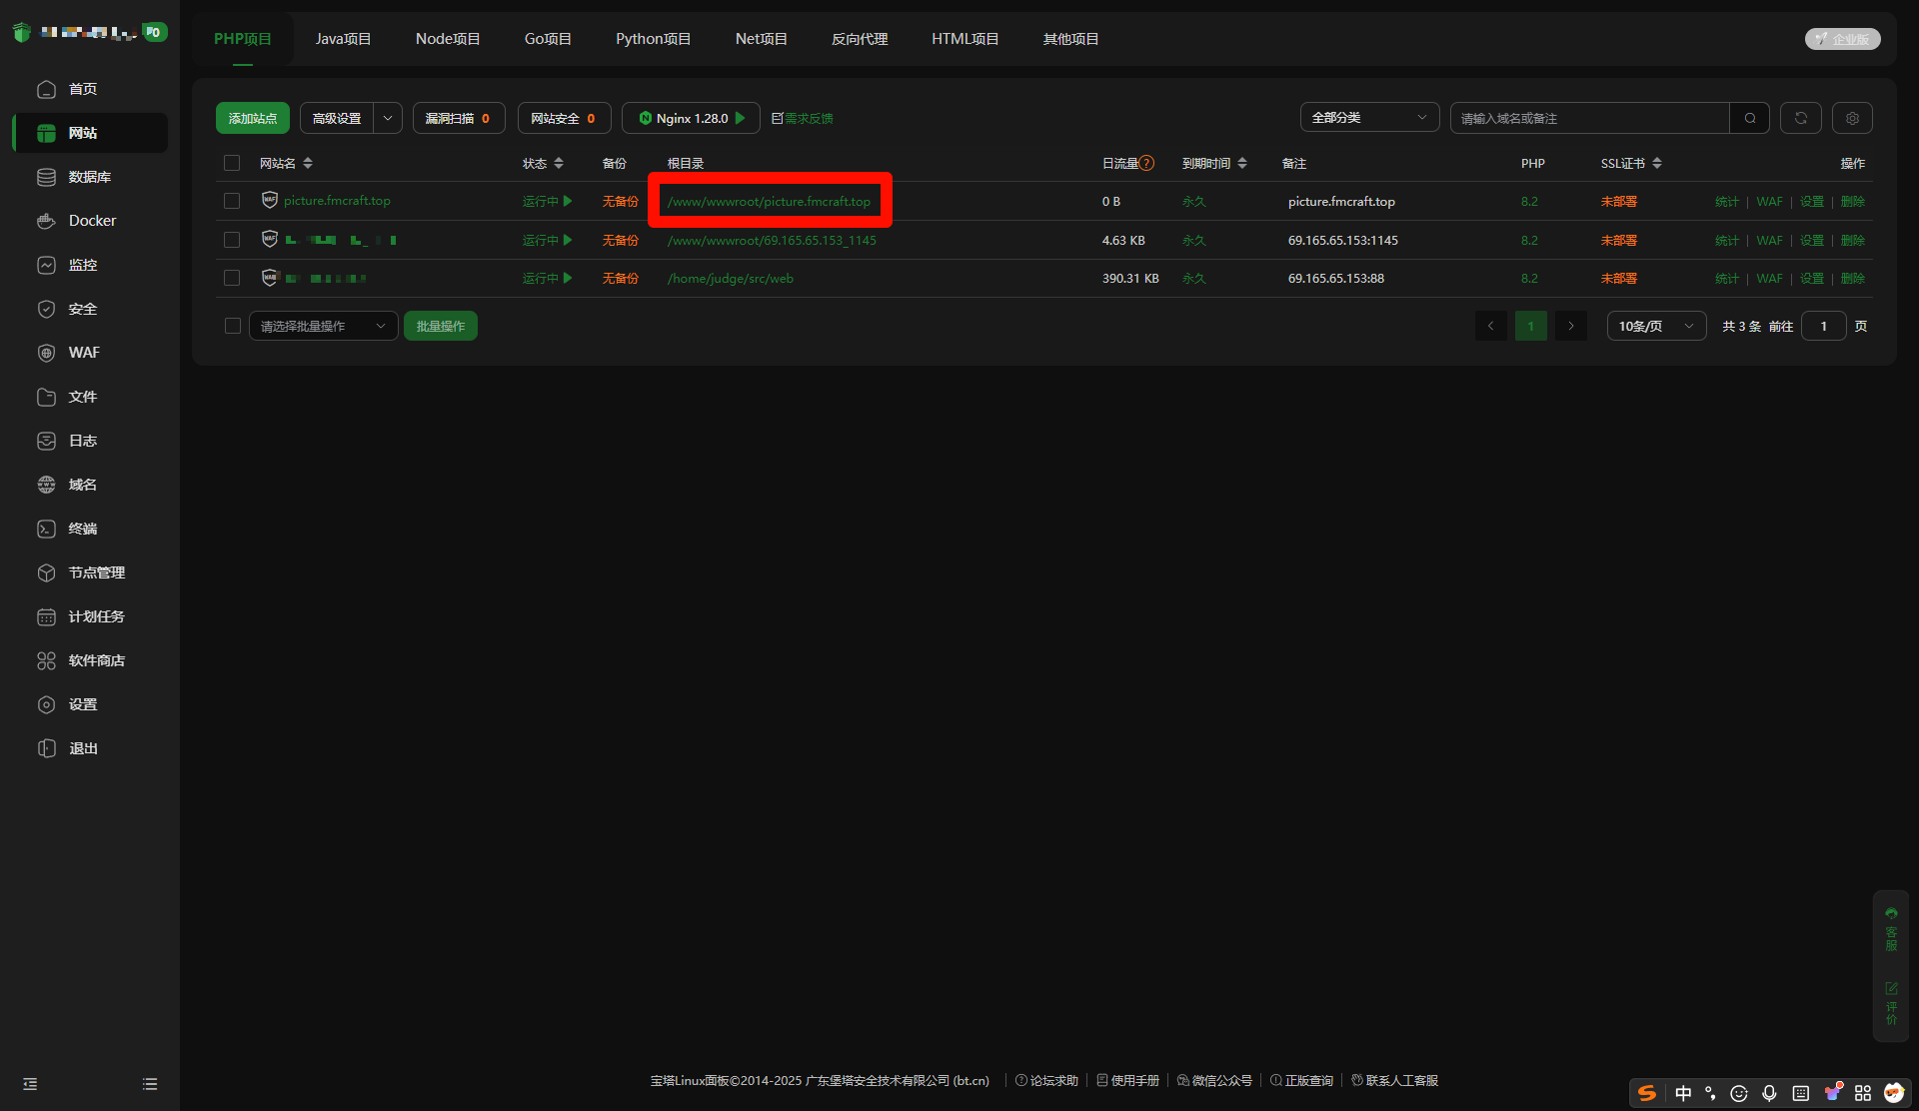The width and height of the screenshot is (1919, 1111).
Task: Open the 10条/页 page size dropdown
Action: click(1655, 326)
